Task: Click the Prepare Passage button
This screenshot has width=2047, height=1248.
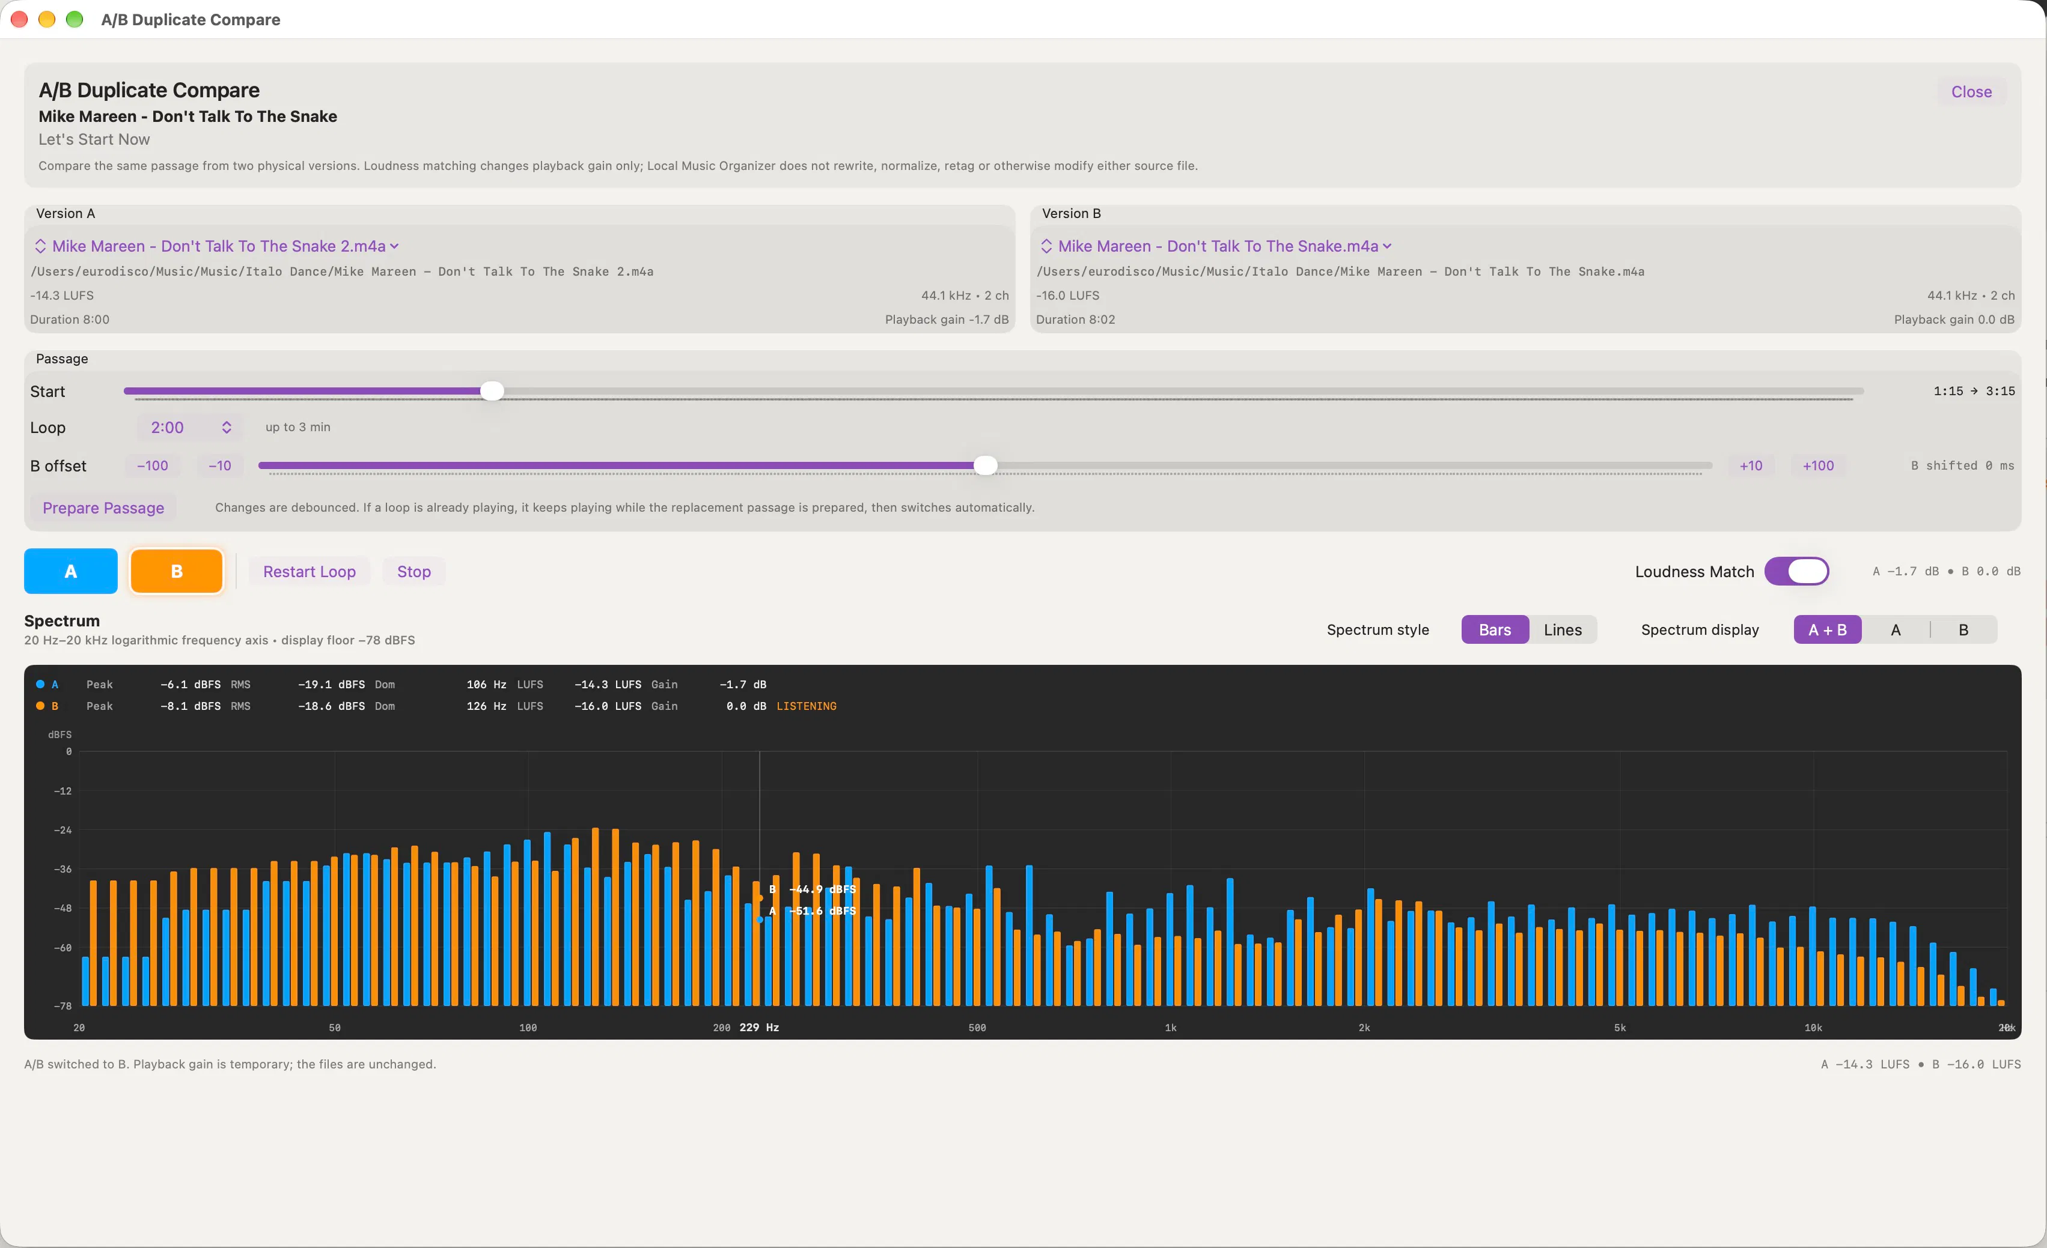Action: click(103, 507)
